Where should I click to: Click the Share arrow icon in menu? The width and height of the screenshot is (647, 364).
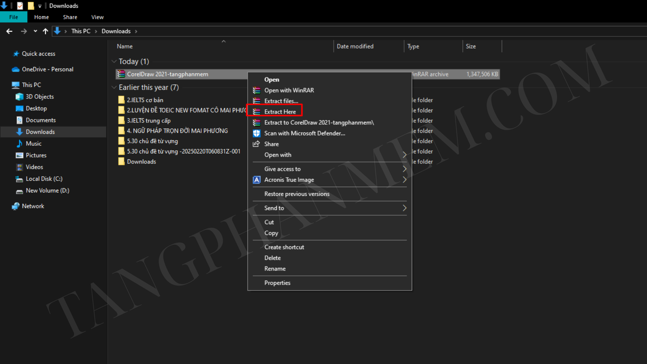(256, 144)
